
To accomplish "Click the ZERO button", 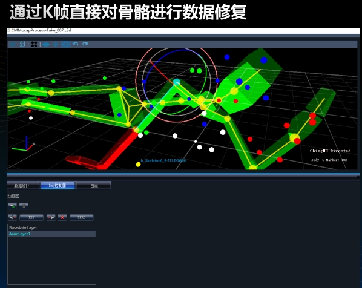I will (82, 217).
